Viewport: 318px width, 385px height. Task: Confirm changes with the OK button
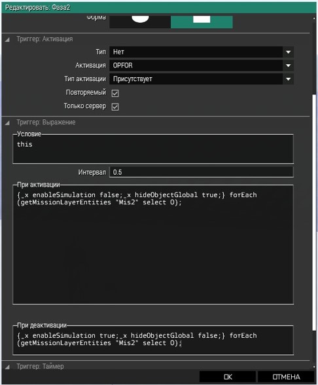pyautogui.click(x=228, y=377)
